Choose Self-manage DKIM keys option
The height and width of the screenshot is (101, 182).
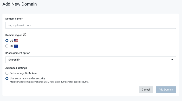pyautogui.click(x=7, y=73)
